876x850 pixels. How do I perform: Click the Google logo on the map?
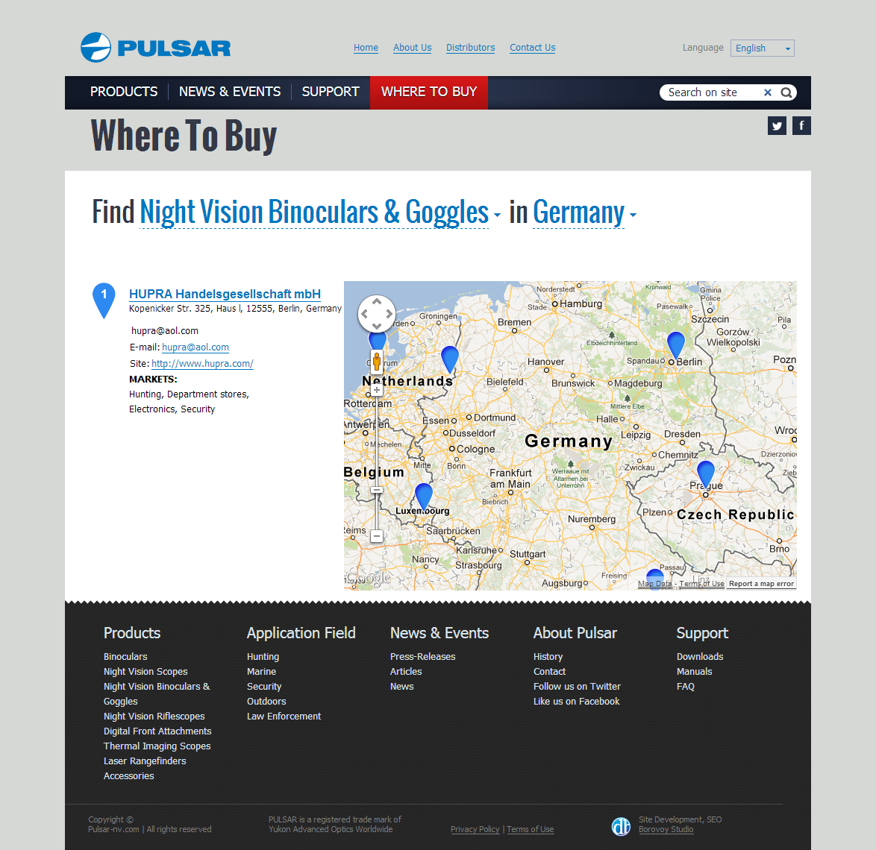[369, 578]
